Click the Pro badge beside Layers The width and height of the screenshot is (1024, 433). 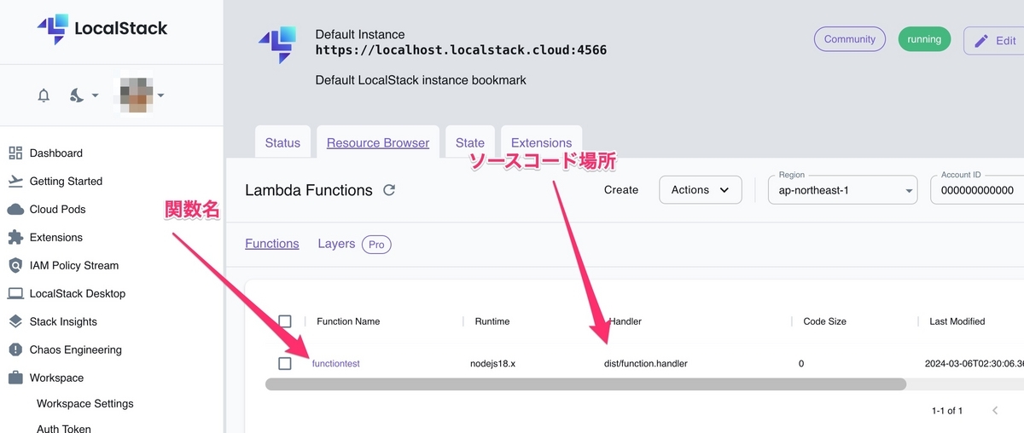pyautogui.click(x=376, y=245)
